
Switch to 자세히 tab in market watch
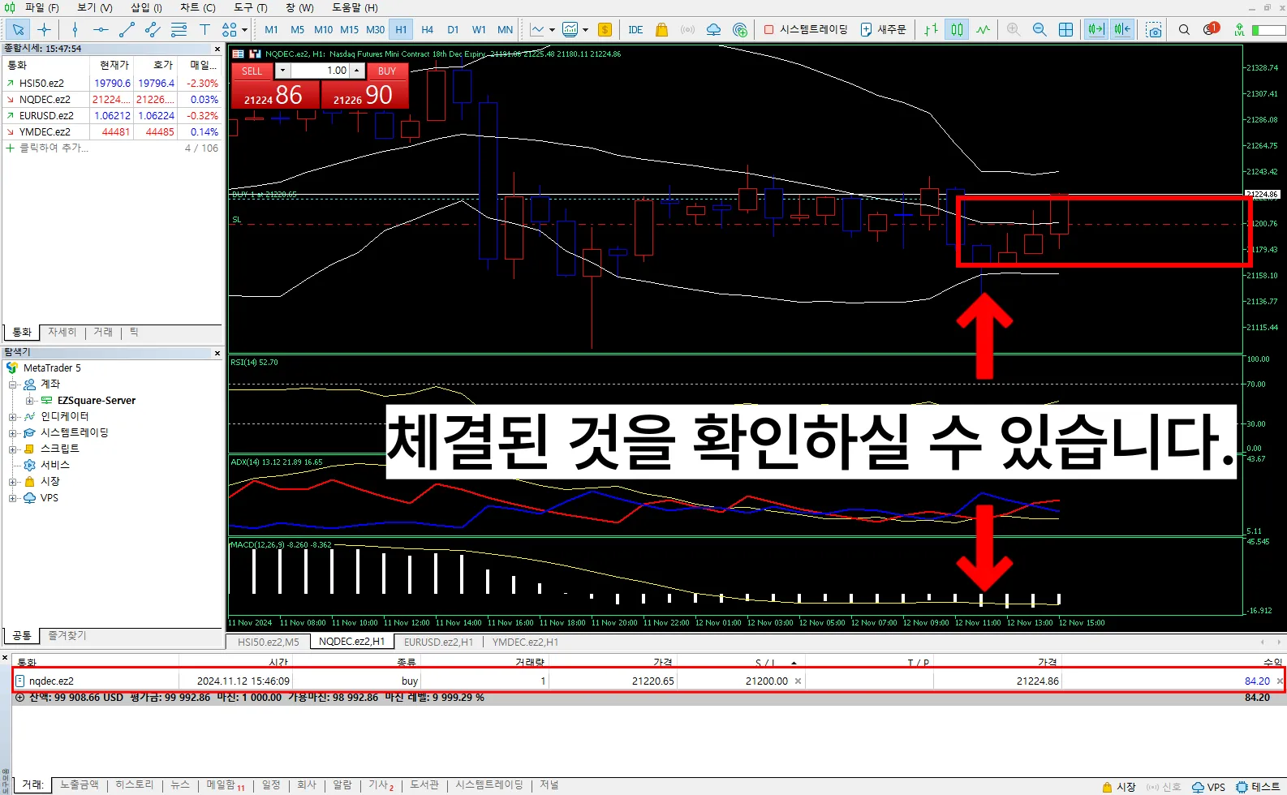[62, 332]
